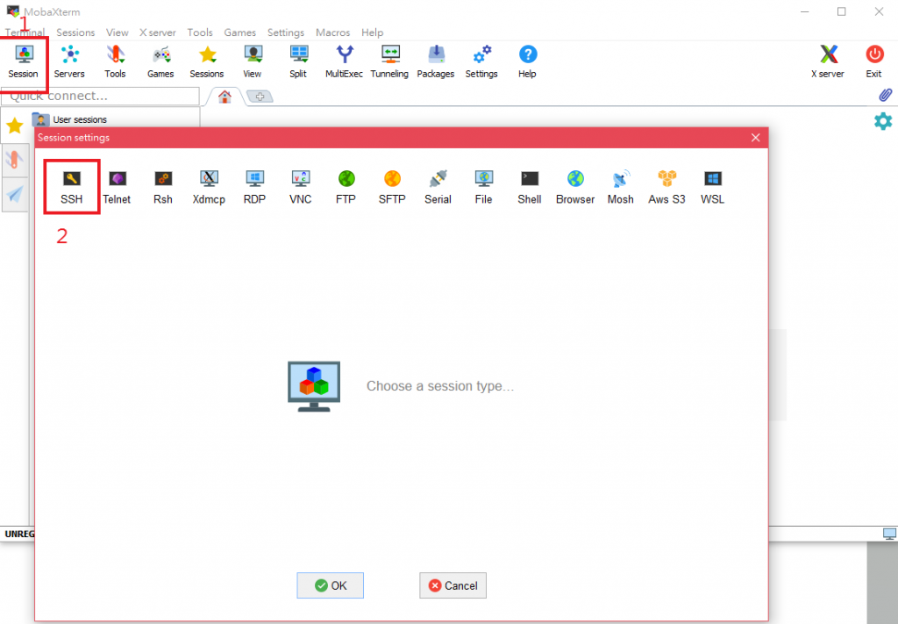The image size is (898, 624).
Task: Open the Tools sidebar tab
Action: pyautogui.click(x=15, y=160)
